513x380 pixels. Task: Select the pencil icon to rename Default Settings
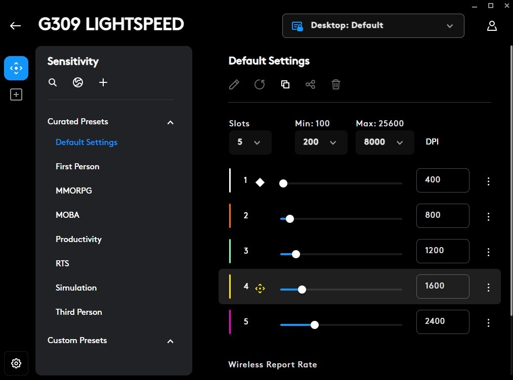click(x=234, y=84)
